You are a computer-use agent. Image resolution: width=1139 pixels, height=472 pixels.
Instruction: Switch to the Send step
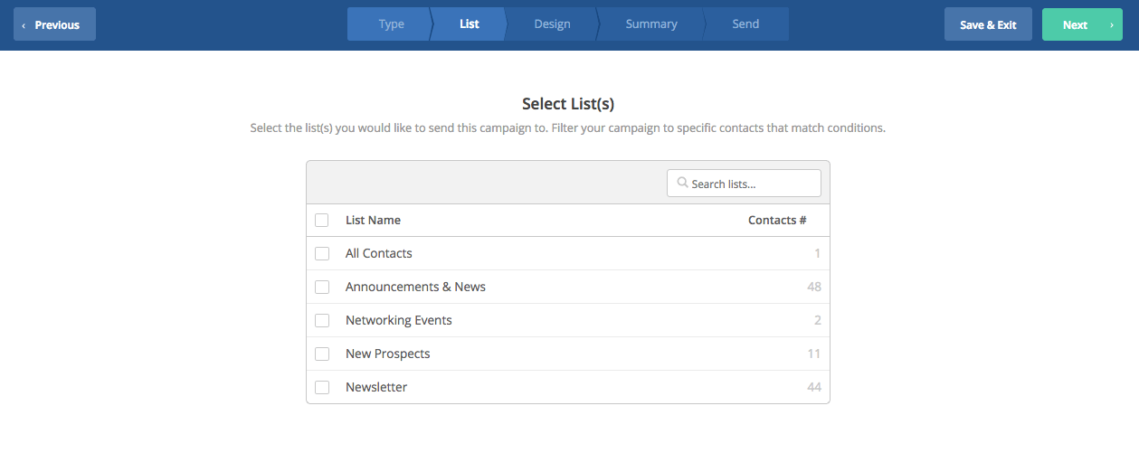(746, 24)
